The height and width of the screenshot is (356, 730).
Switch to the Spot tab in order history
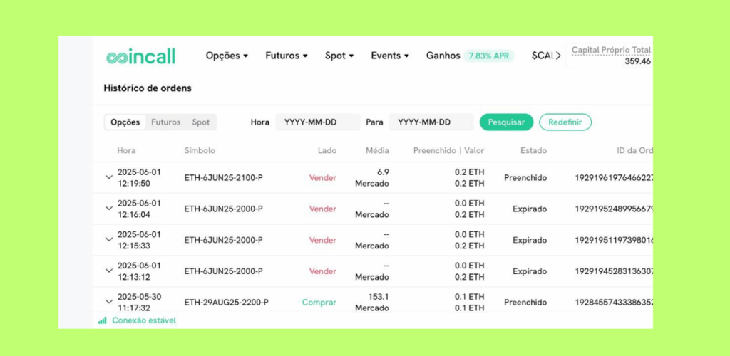(200, 122)
